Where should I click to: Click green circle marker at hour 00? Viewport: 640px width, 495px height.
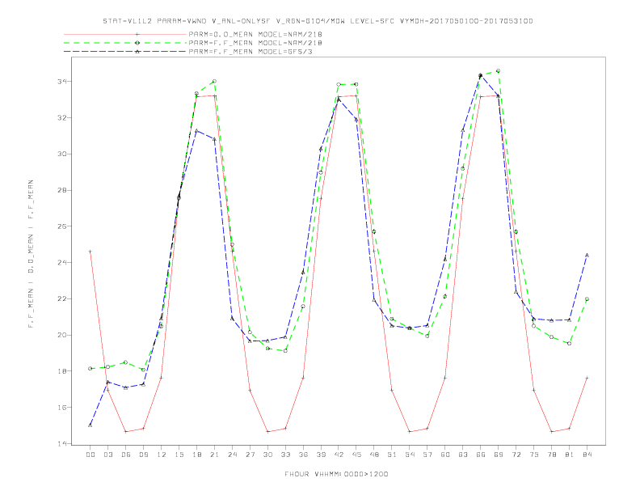click(91, 369)
